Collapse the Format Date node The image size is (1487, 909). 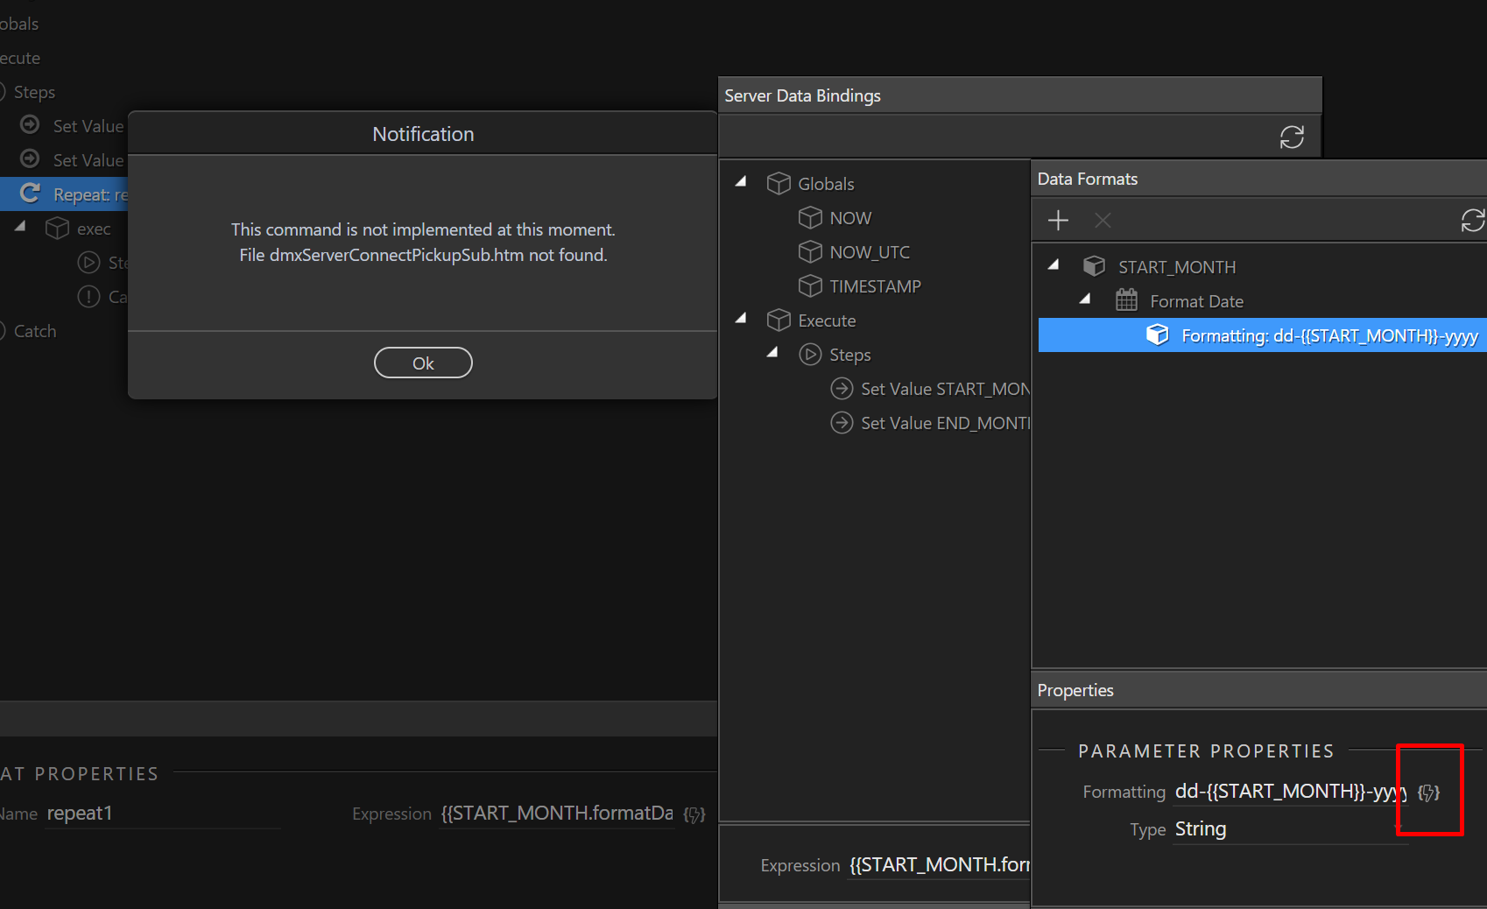(1085, 299)
